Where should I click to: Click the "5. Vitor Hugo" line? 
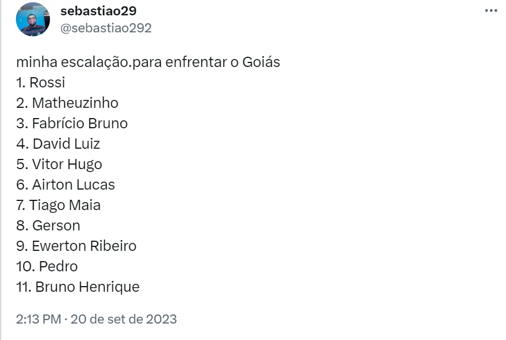pyautogui.click(x=59, y=164)
